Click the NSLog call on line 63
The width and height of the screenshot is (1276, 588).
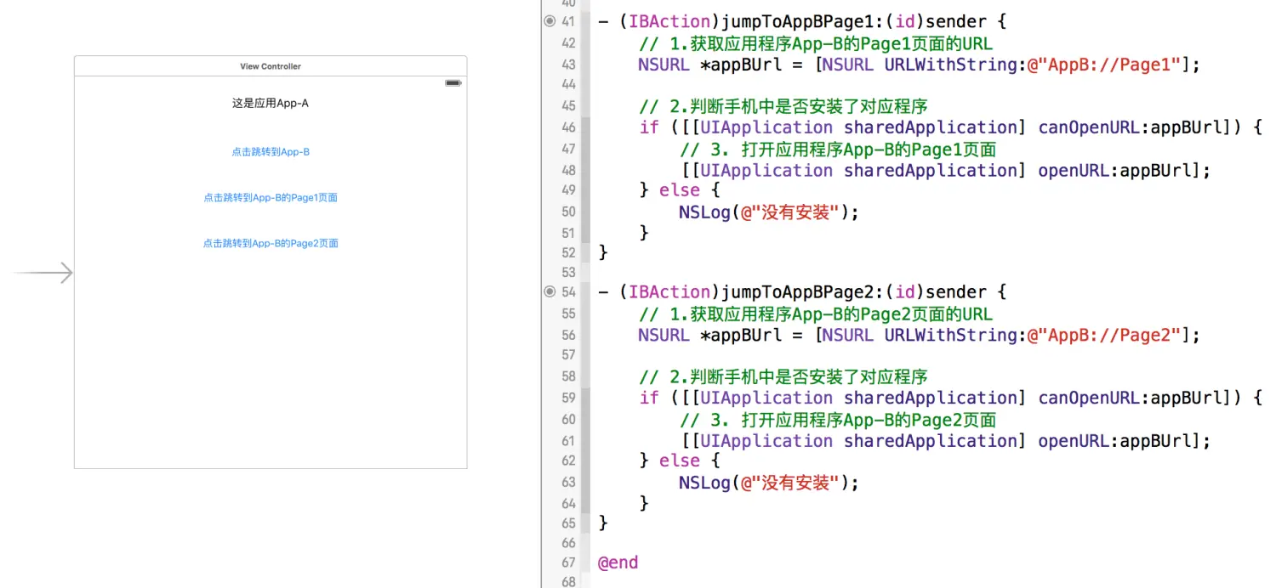pyautogui.click(x=769, y=483)
